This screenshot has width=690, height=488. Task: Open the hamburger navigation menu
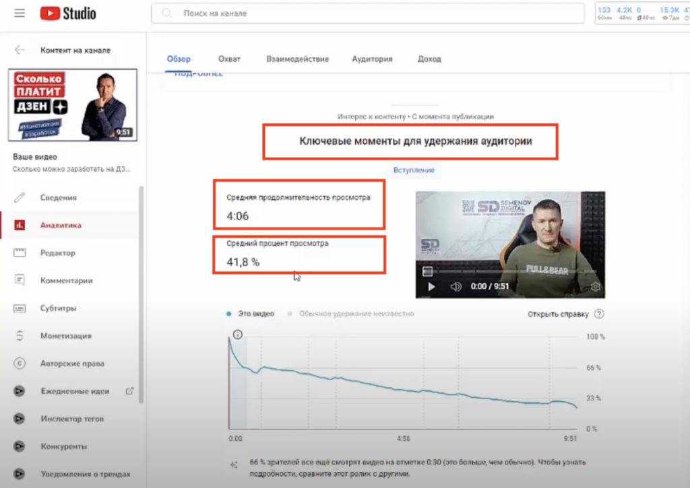(x=19, y=13)
